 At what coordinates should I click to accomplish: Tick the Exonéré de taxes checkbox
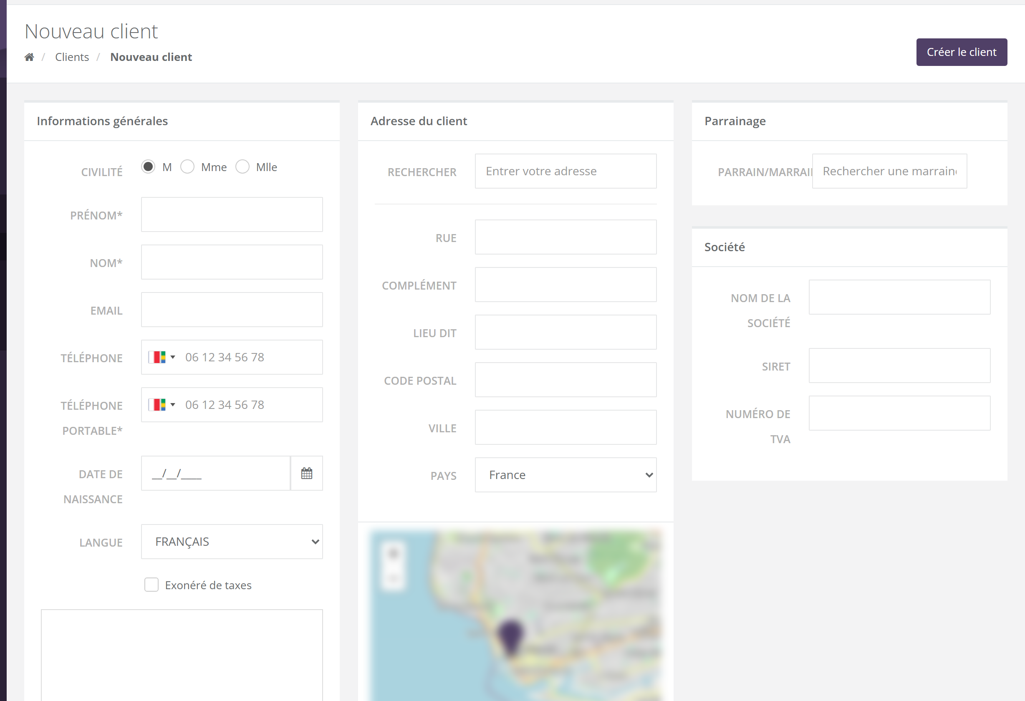pos(151,585)
